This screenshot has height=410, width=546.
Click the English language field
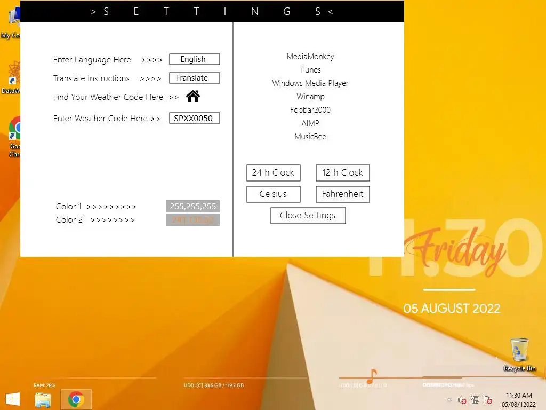coord(194,59)
